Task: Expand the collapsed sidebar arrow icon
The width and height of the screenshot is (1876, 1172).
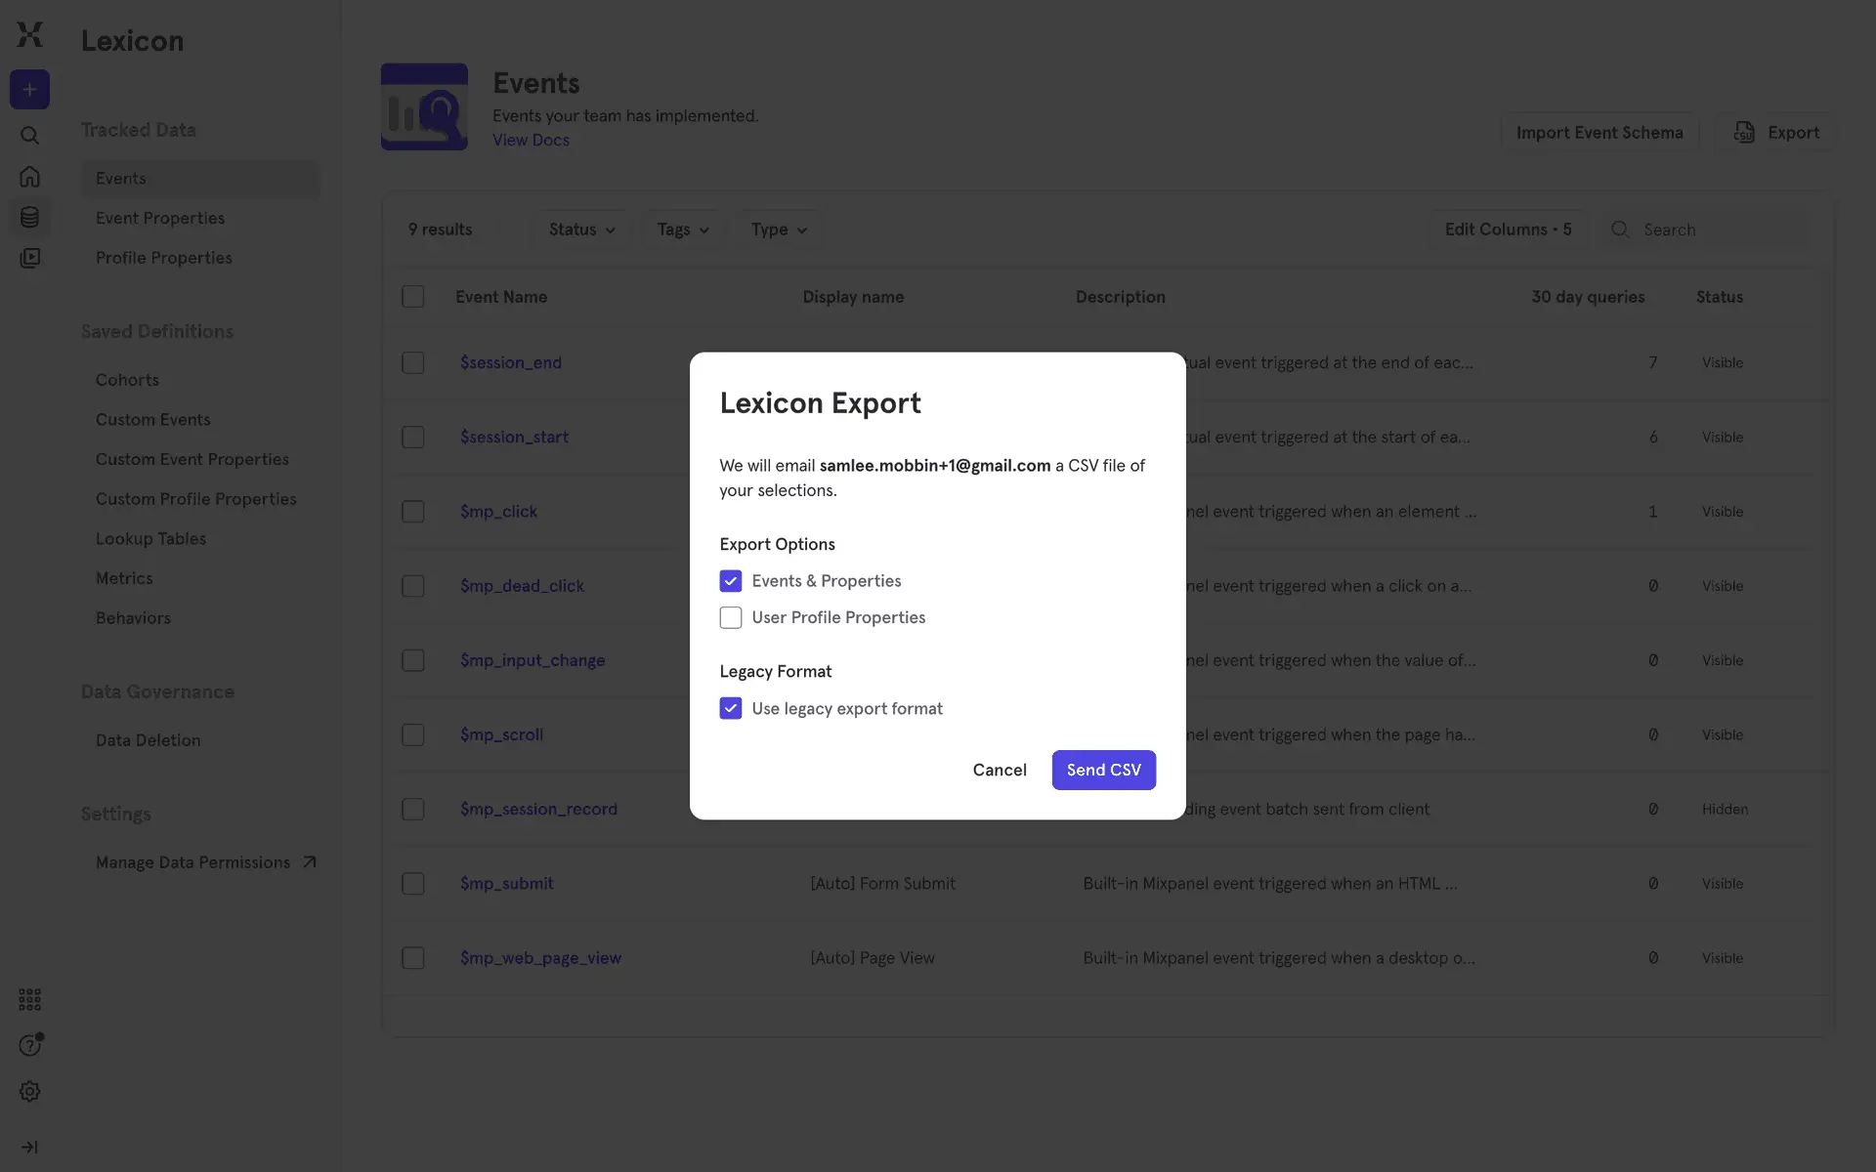Action: tap(29, 1147)
